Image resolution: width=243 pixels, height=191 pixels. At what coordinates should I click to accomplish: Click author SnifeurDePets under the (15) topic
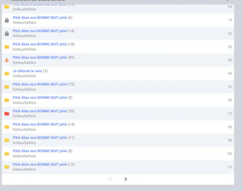[24, 89]
